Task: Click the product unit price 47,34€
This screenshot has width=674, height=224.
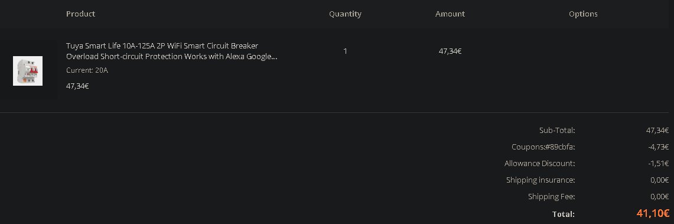Action: [77, 86]
